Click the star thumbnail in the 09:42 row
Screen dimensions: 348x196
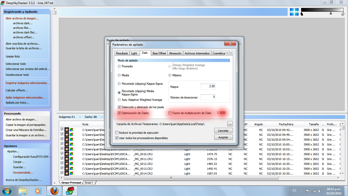(67, 130)
